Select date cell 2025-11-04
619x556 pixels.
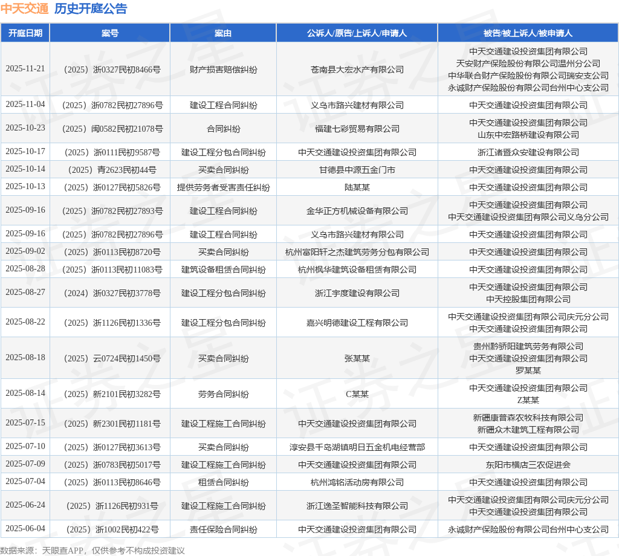point(25,104)
